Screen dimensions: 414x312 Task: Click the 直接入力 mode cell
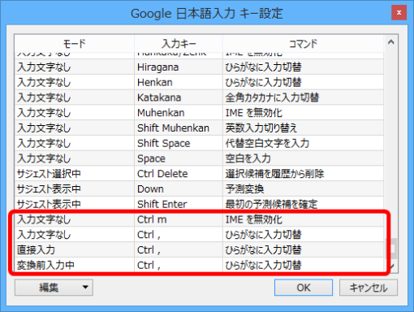pos(75,249)
